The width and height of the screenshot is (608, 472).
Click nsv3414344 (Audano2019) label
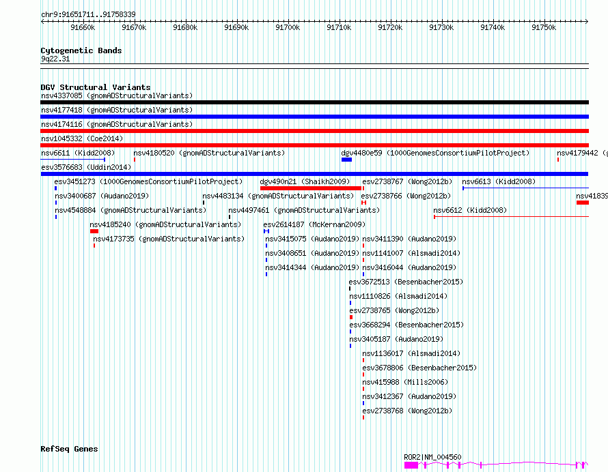[312, 267]
